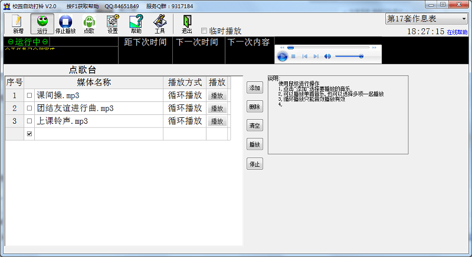
Task: Open the 工具 (Tools) toolbar icon
Action: click(159, 24)
